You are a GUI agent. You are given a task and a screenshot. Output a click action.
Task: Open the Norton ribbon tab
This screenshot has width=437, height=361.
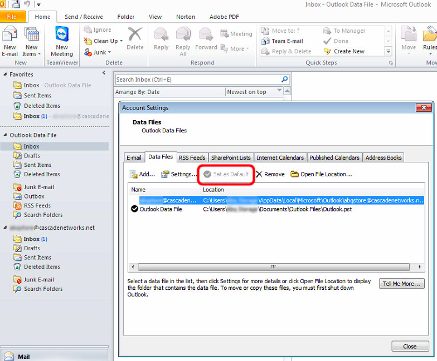[x=185, y=17]
